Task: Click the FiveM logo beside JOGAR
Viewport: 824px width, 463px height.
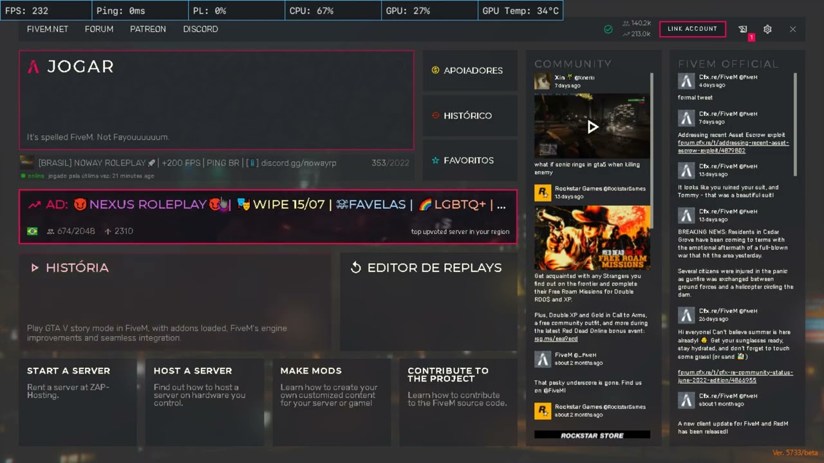Action: [x=33, y=66]
